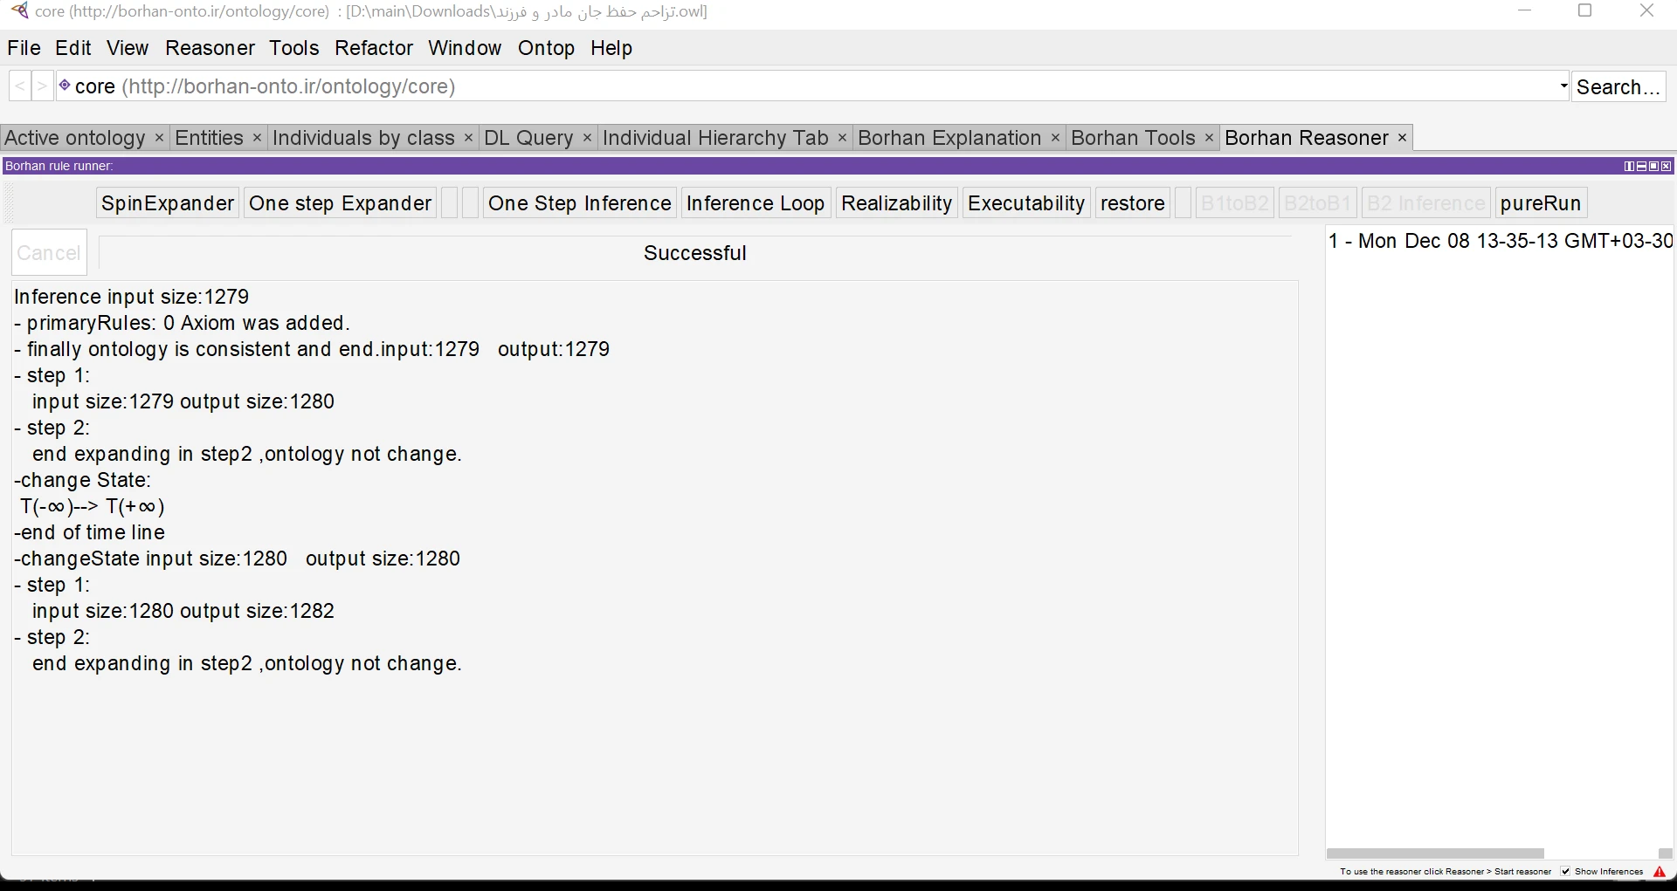Split the Borhan rule runner panel vertically
This screenshot has width=1677, height=891.
(1629, 166)
